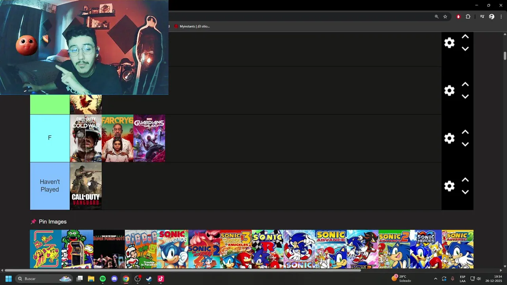Open the Chrome profile avatar
The width and height of the screenshot is (507, 285).
click(492, 17)
